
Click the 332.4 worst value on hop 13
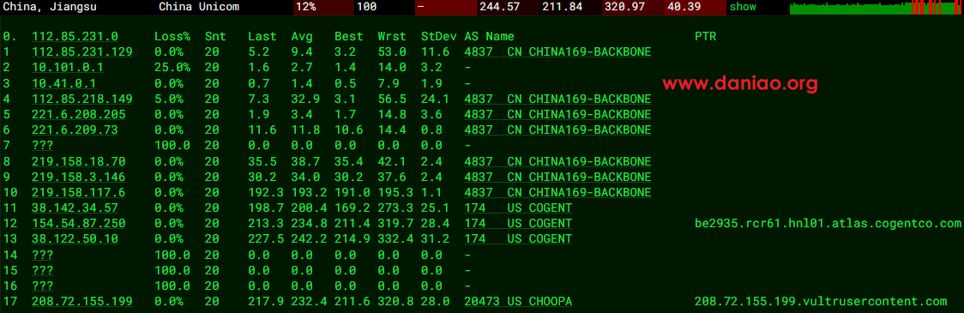click(396, 238)
